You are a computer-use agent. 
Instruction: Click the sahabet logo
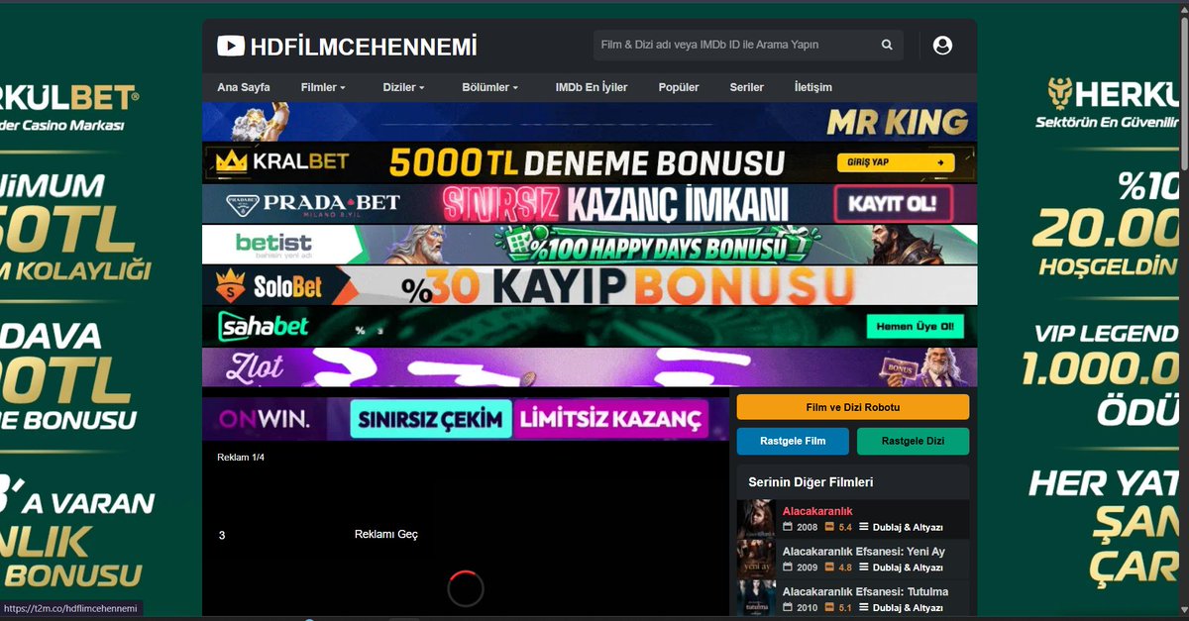click(263, 326)
